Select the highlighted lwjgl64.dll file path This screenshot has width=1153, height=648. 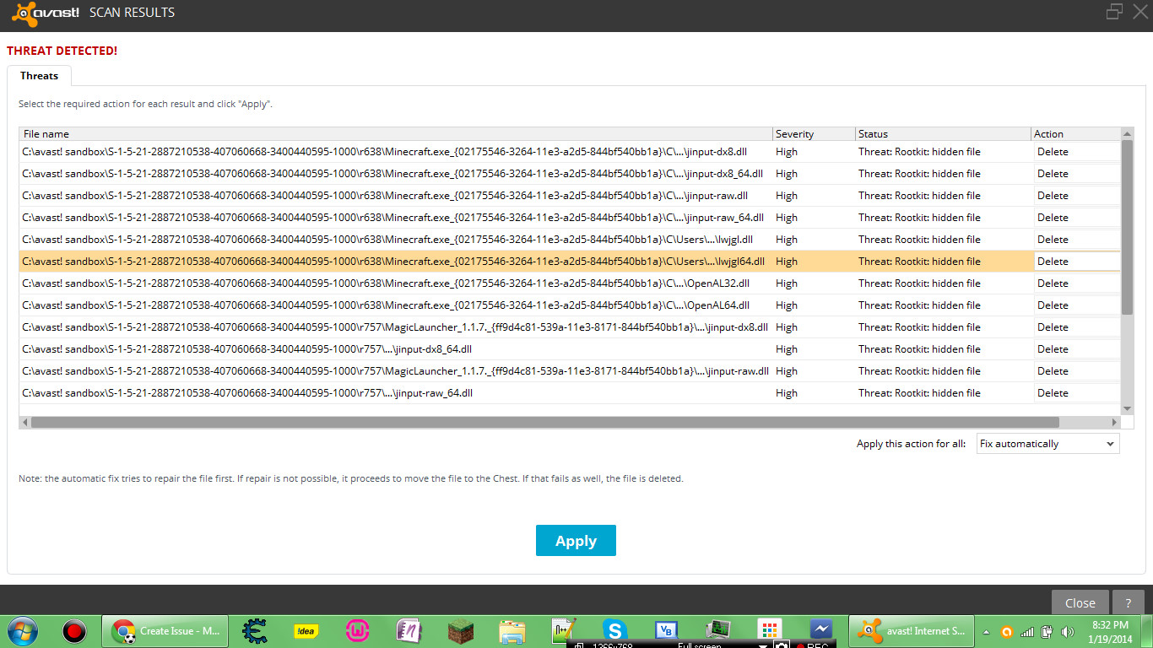(393, 262)
